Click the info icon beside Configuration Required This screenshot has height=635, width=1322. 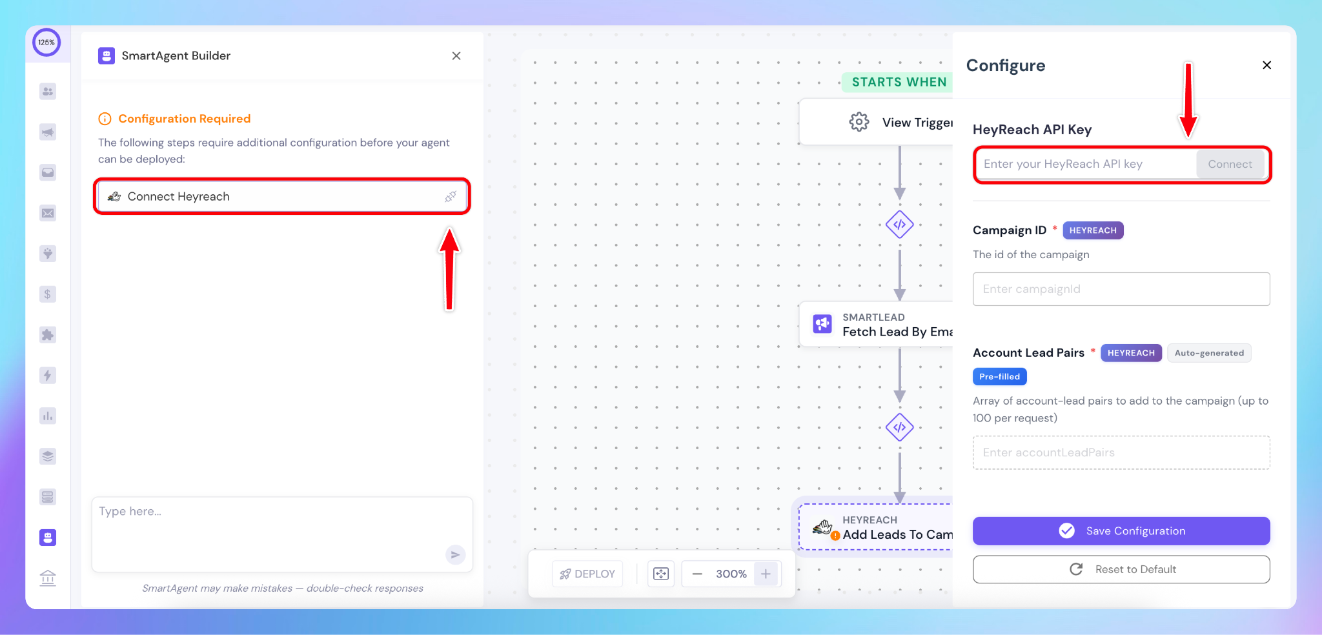(x=105, y=119)
